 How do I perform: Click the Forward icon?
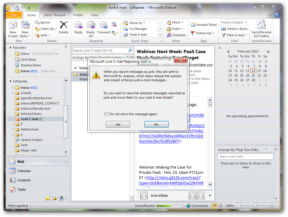coord(103,25)
